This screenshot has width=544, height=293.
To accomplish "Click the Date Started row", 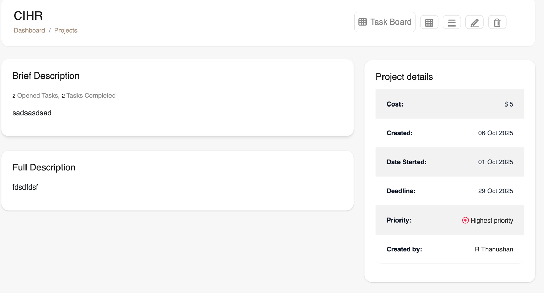I will click(449, 162).
